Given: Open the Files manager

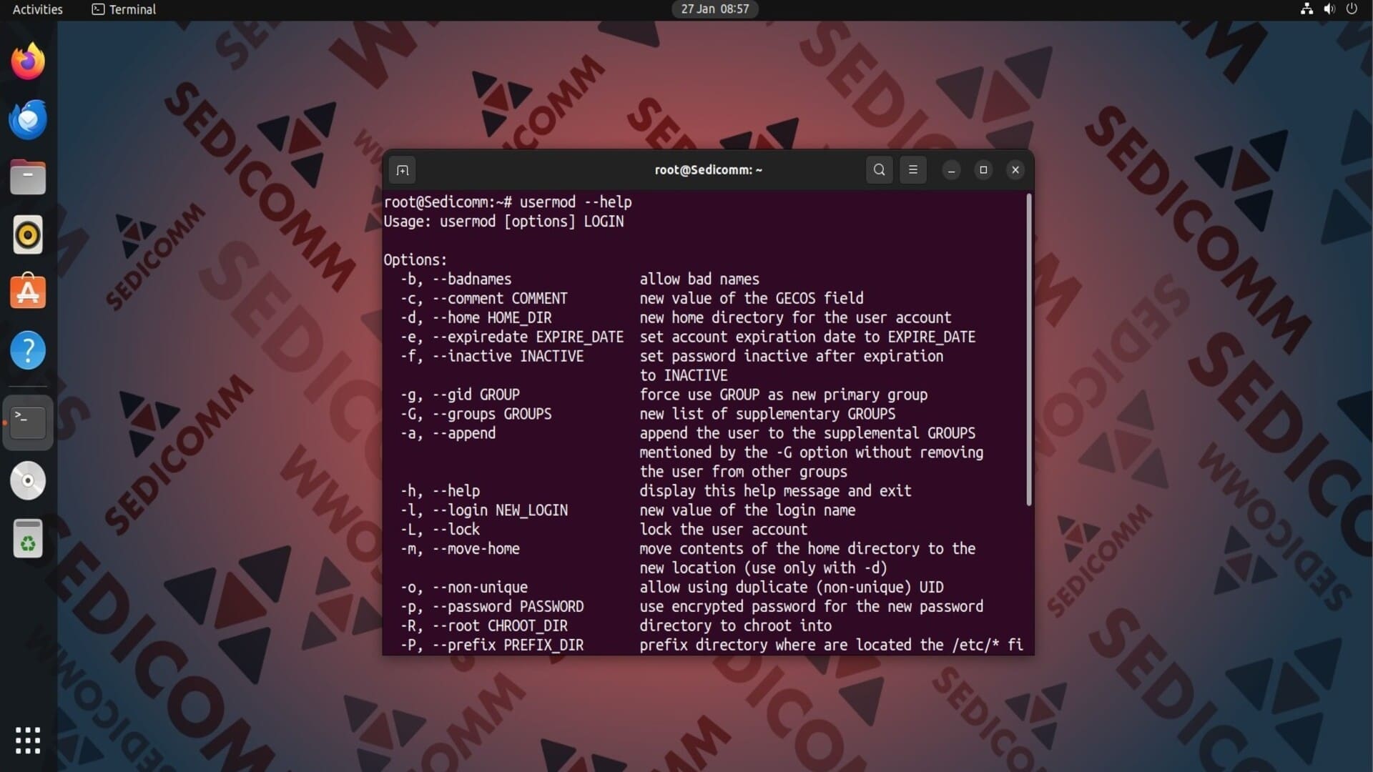Looking at the screenshot, I should click(28, 177).
